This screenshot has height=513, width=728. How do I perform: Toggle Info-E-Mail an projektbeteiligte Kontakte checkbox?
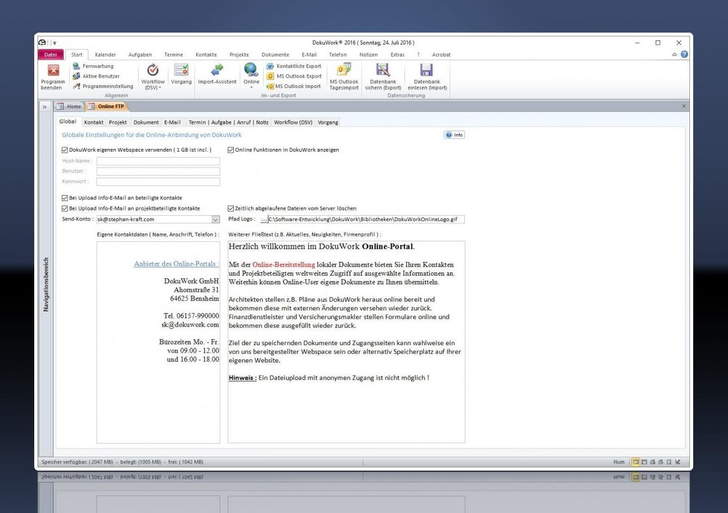(x=65, y=208)
